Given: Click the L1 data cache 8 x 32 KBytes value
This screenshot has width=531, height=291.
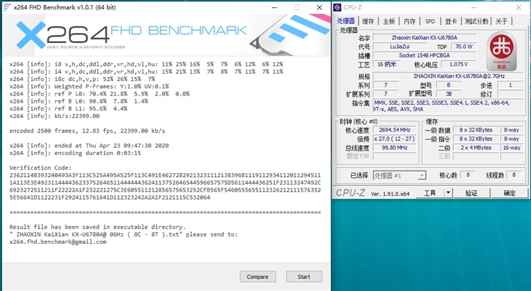Looking at the screenshot, I should point(476,130).
